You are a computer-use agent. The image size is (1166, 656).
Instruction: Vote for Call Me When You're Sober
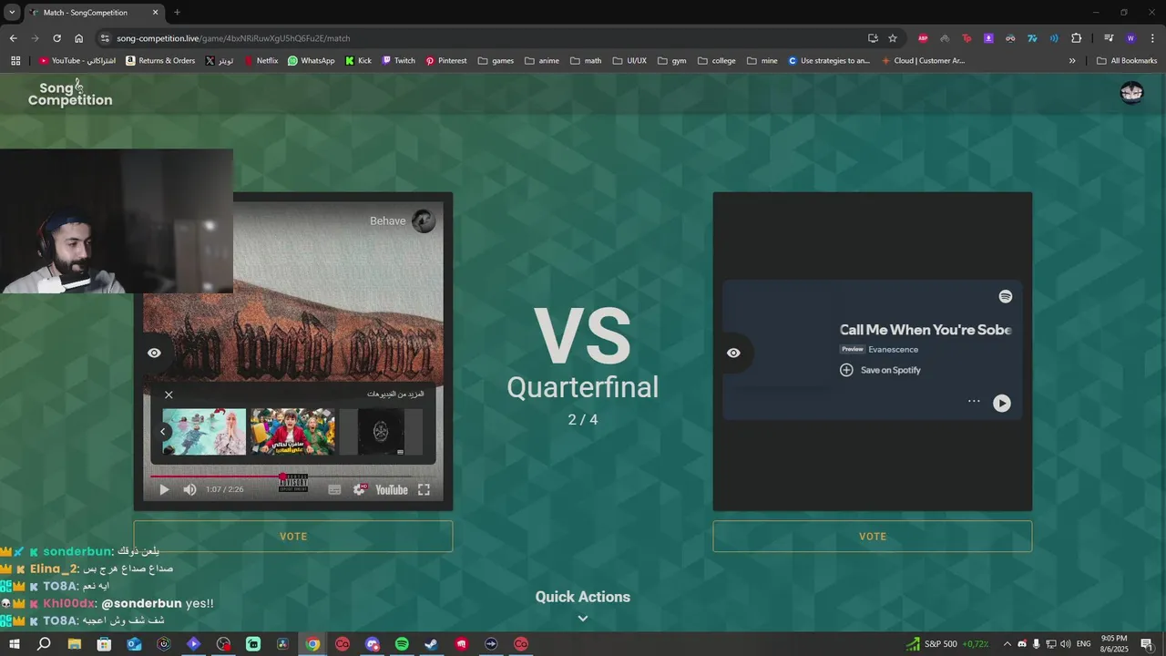873,536
